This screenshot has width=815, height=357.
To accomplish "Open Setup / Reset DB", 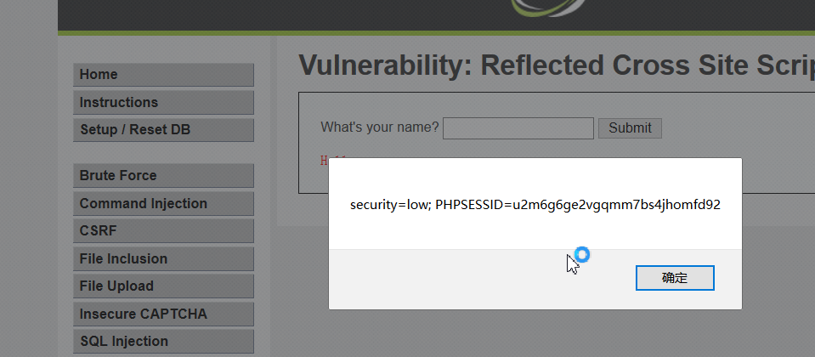I will [x=163, y=130].
